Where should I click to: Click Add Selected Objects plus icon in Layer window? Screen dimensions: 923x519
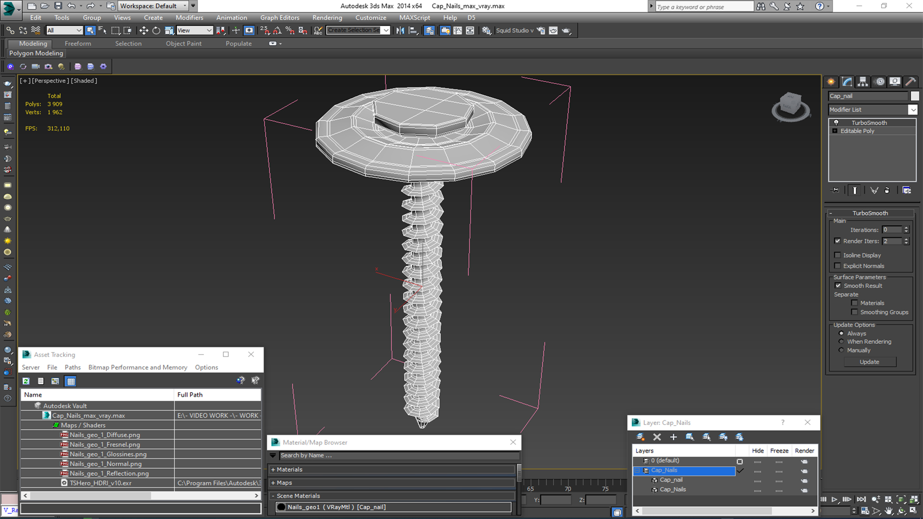[673, 437]
